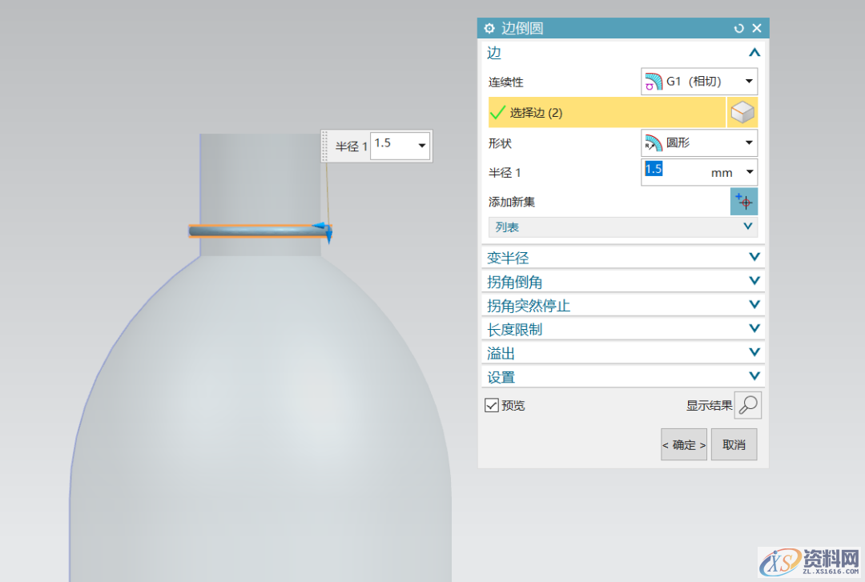Click the solid body icon right of 选择边
The width and height of the screenshot is (865, 582).
tap(742, 112)
